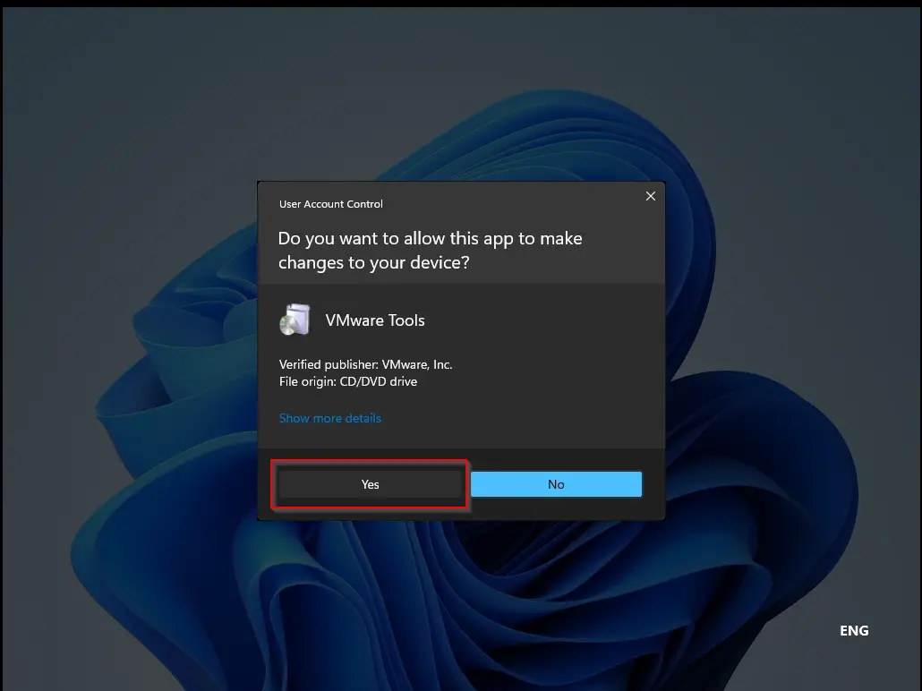Close the User Account Control dialog
The width and height of the screenshot is (922, 691).
651,196
